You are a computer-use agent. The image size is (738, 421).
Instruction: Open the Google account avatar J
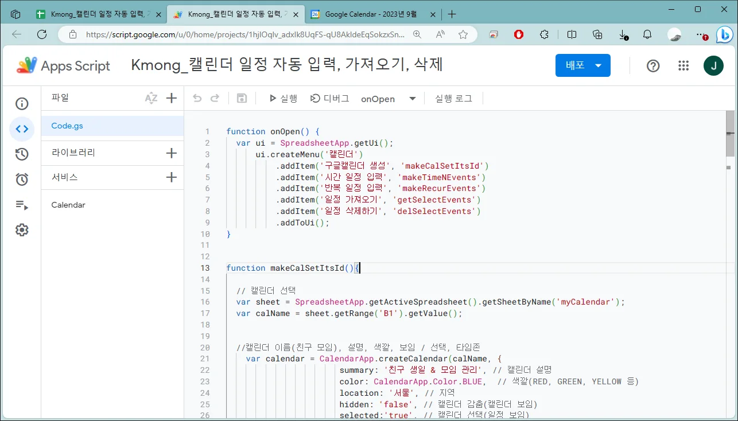click(x=713, y=66)
